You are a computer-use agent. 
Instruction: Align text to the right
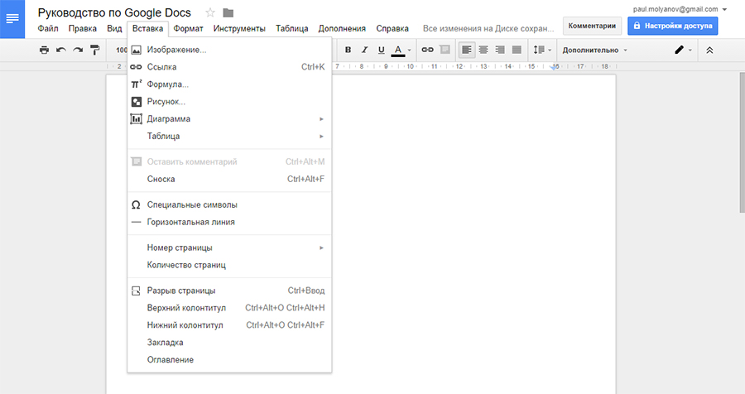[x=500, y=50]
